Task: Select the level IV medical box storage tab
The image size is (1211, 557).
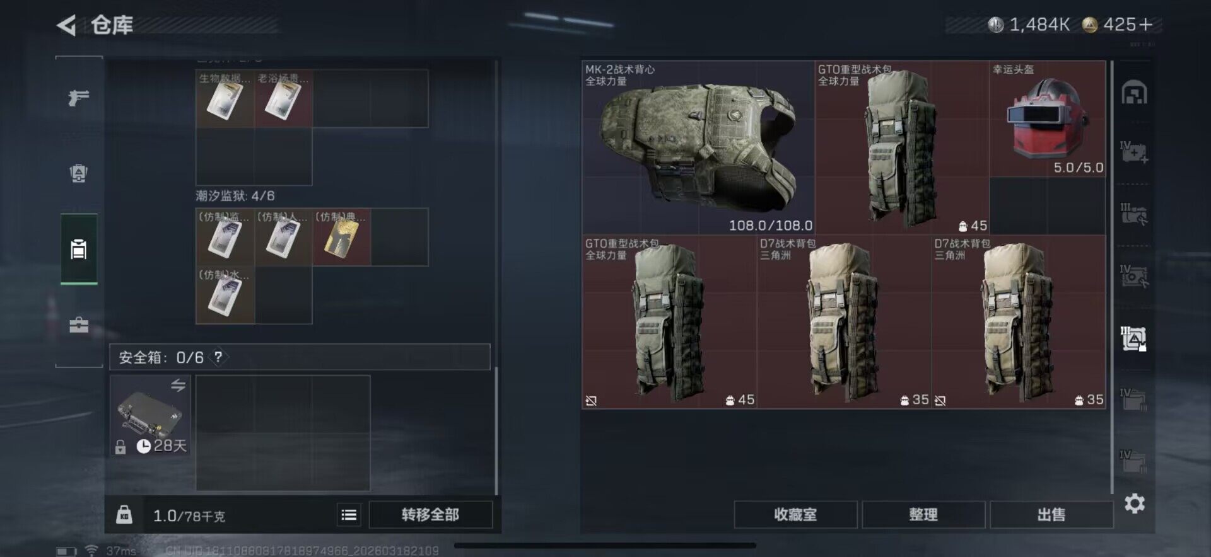Action: [1134, 152]
